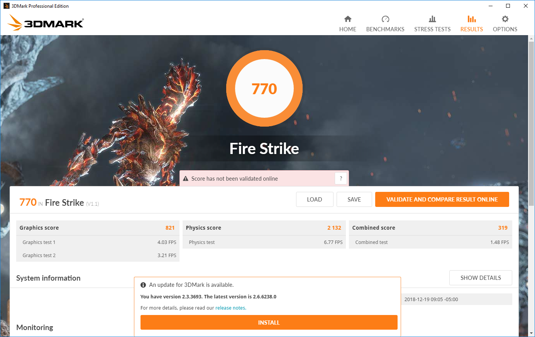Click the Combined test row label
The height and width of the screenshot is (337, 535).
point(371,242)
